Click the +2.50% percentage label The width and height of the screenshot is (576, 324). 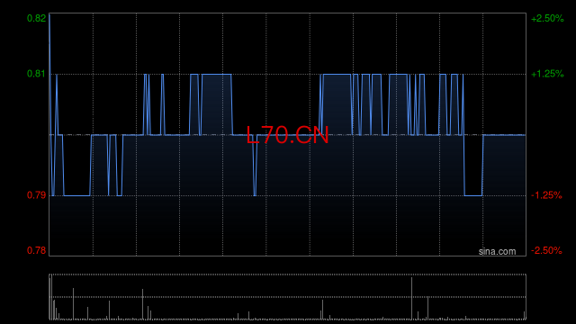point(547,18)
